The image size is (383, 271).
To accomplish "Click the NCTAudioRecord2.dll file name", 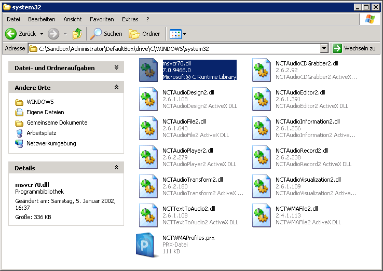I will (x=302, y=151).
